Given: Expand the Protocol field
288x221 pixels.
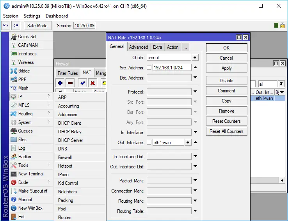Looking at the screenshot, I should tap(195, 91).
